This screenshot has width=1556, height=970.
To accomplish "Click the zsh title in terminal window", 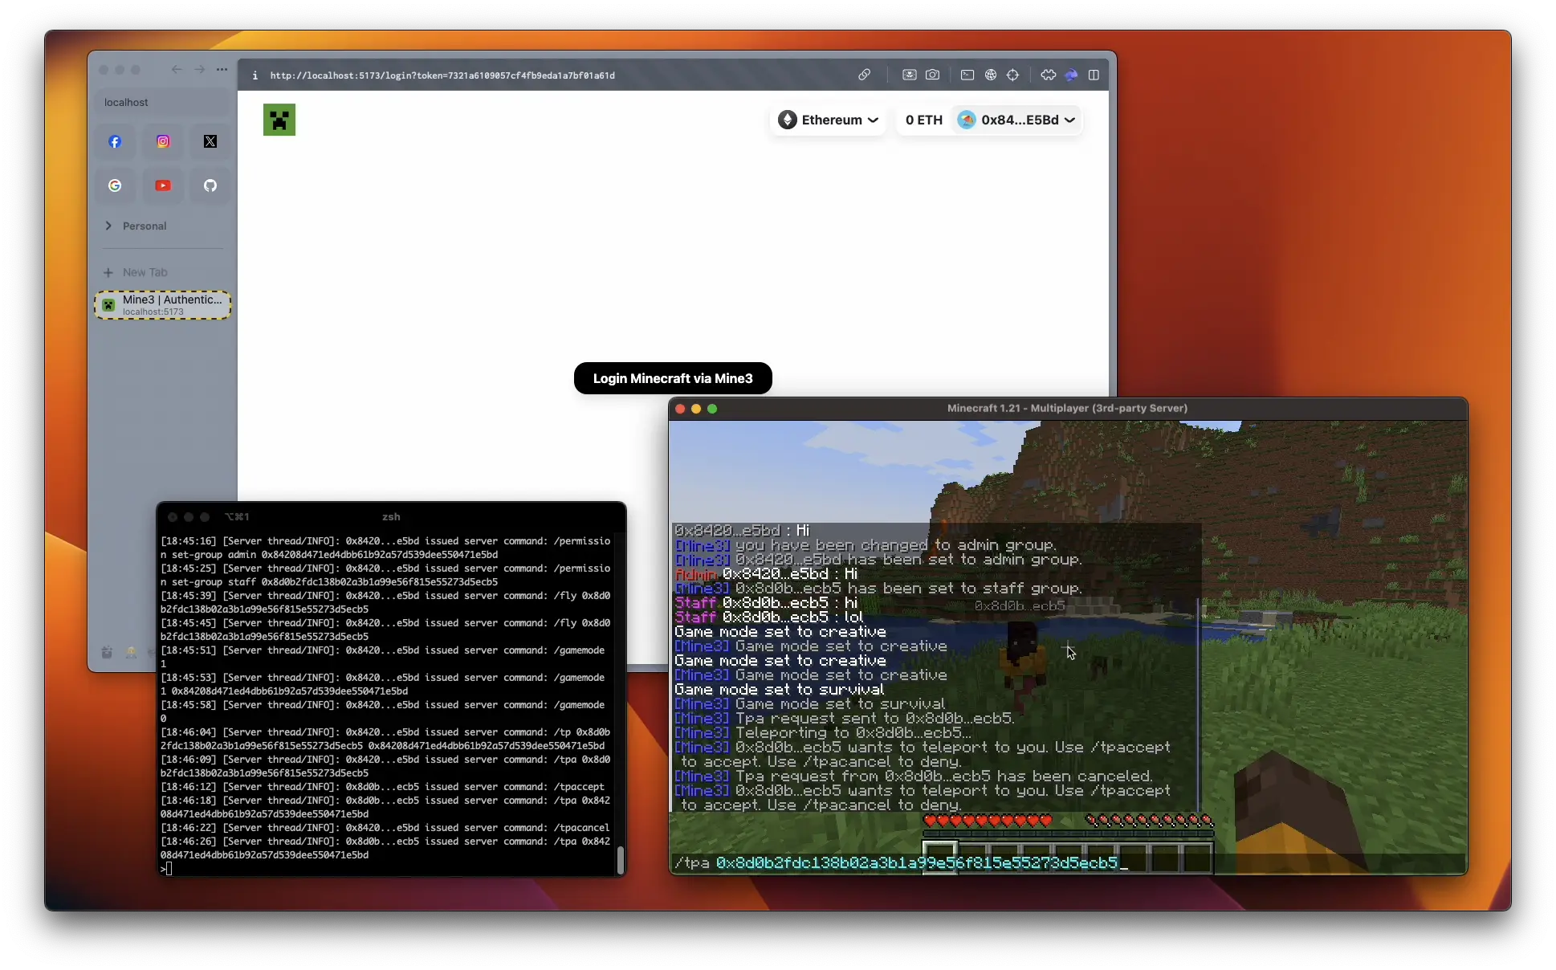I will click(391, 516).
